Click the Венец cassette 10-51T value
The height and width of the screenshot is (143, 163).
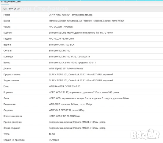coord(72,63)
